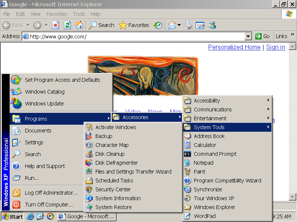The image size is (297, 222).
Task: Launch System Restore
Action: (x=133, y=207)
